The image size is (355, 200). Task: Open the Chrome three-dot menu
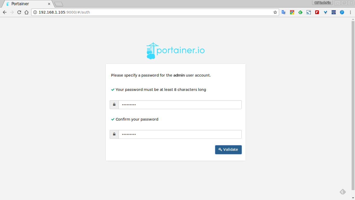coord(350,12)
